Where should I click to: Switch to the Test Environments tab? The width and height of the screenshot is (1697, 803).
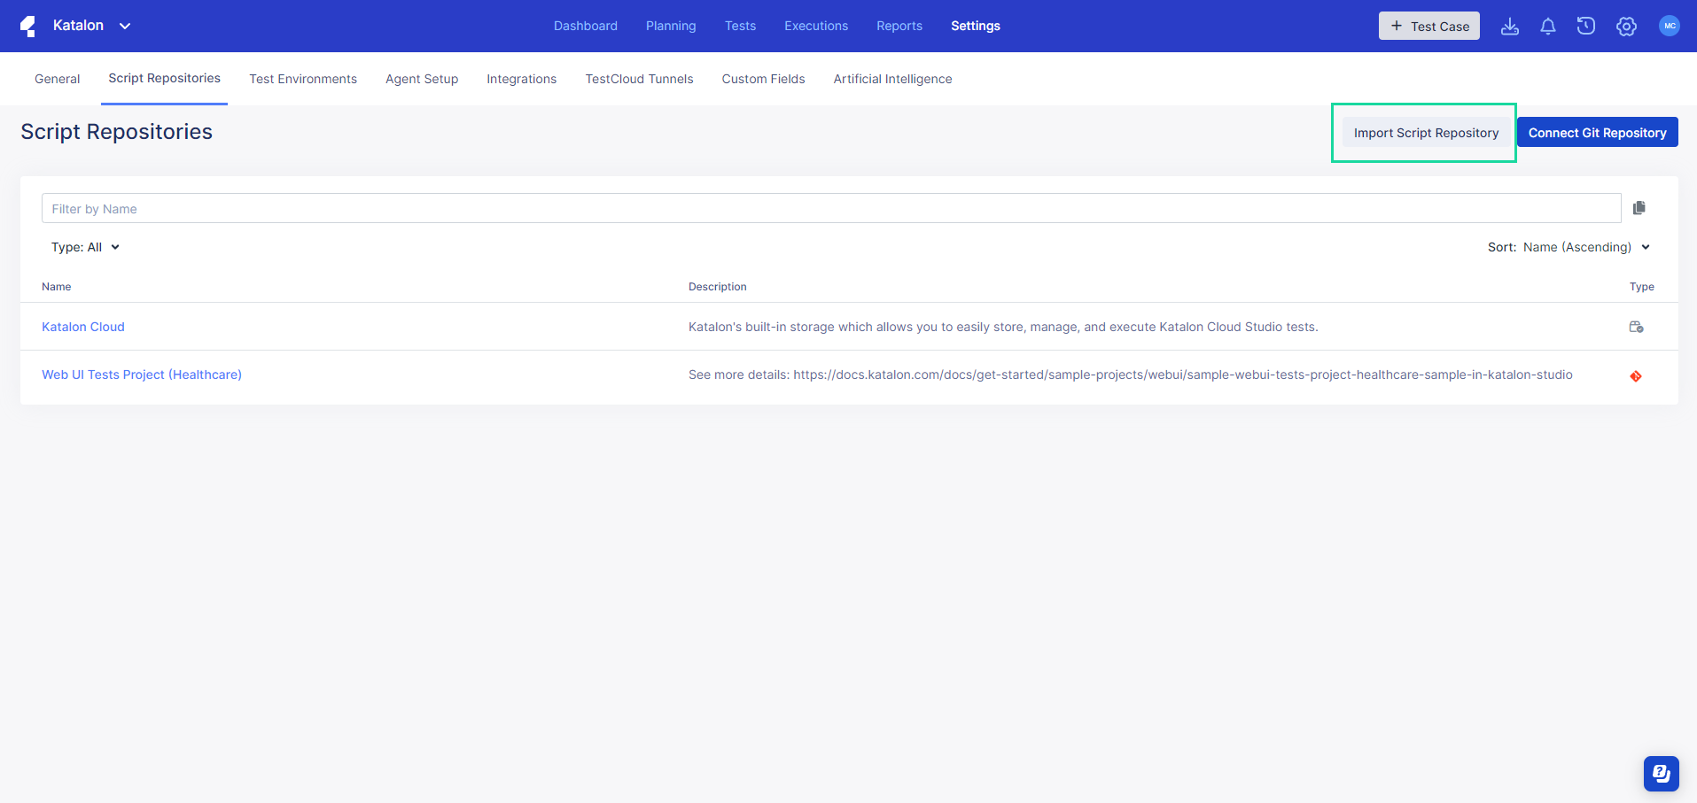[x=302, y=79]
